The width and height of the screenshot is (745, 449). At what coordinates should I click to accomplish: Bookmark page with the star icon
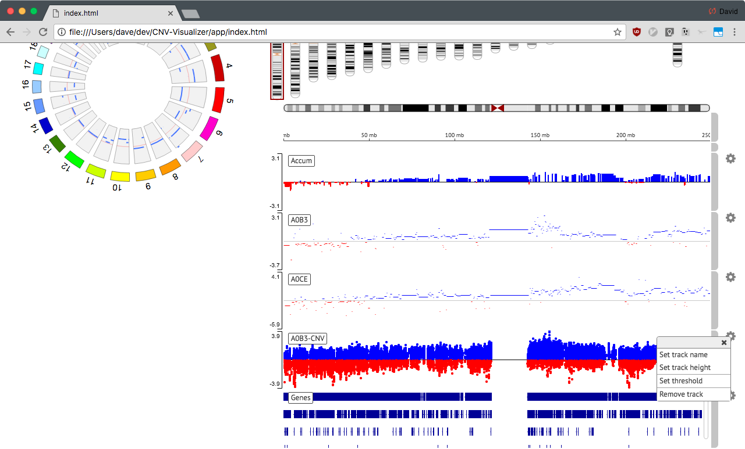click(x=618, y=32)
